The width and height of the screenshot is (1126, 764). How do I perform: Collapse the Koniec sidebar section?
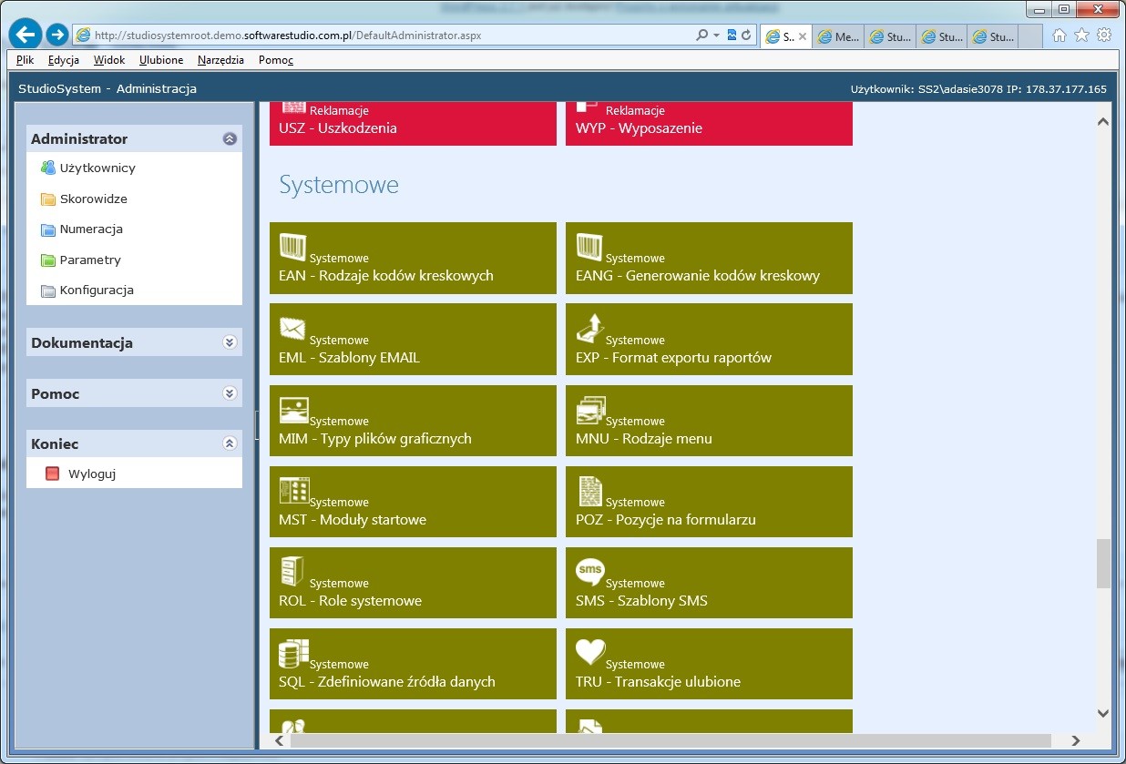tap(230, 443)
